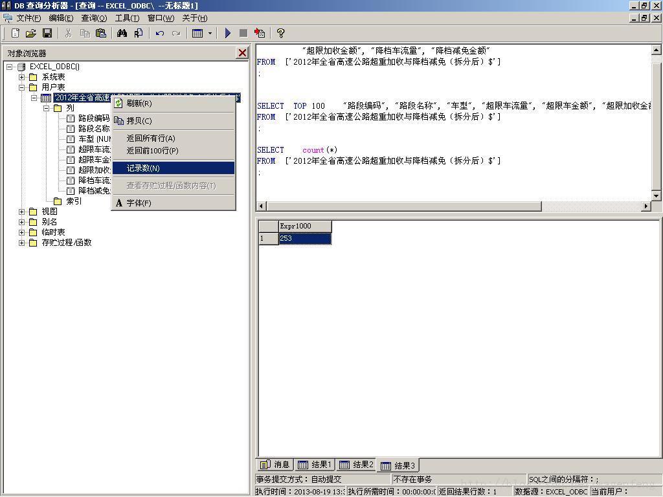
Task: Switch to the 结果2 tab
Action: (357, 465)
